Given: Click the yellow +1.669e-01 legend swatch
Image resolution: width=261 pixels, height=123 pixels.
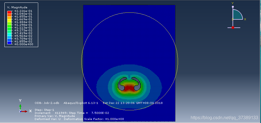Looking at the screenshot, I should [9, 20].
